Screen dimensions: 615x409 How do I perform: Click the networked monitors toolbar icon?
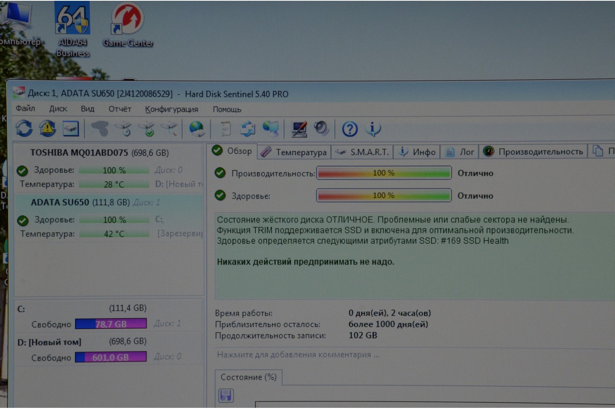[271, 129]
